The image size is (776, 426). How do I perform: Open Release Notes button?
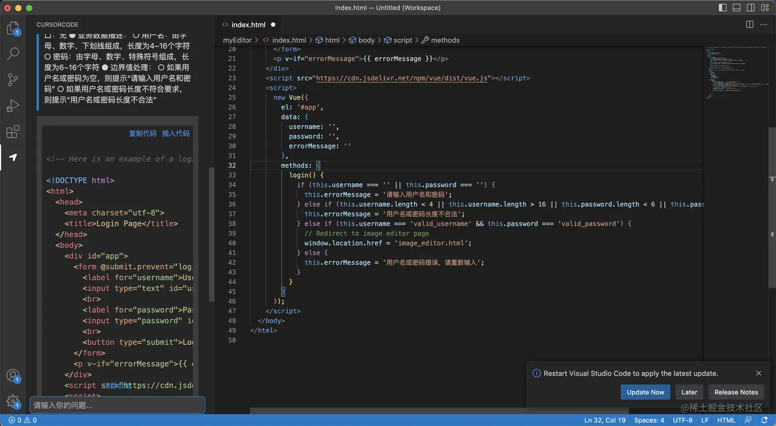[x=736, y=392]
